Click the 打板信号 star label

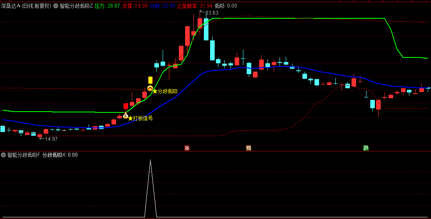(141, 119)
